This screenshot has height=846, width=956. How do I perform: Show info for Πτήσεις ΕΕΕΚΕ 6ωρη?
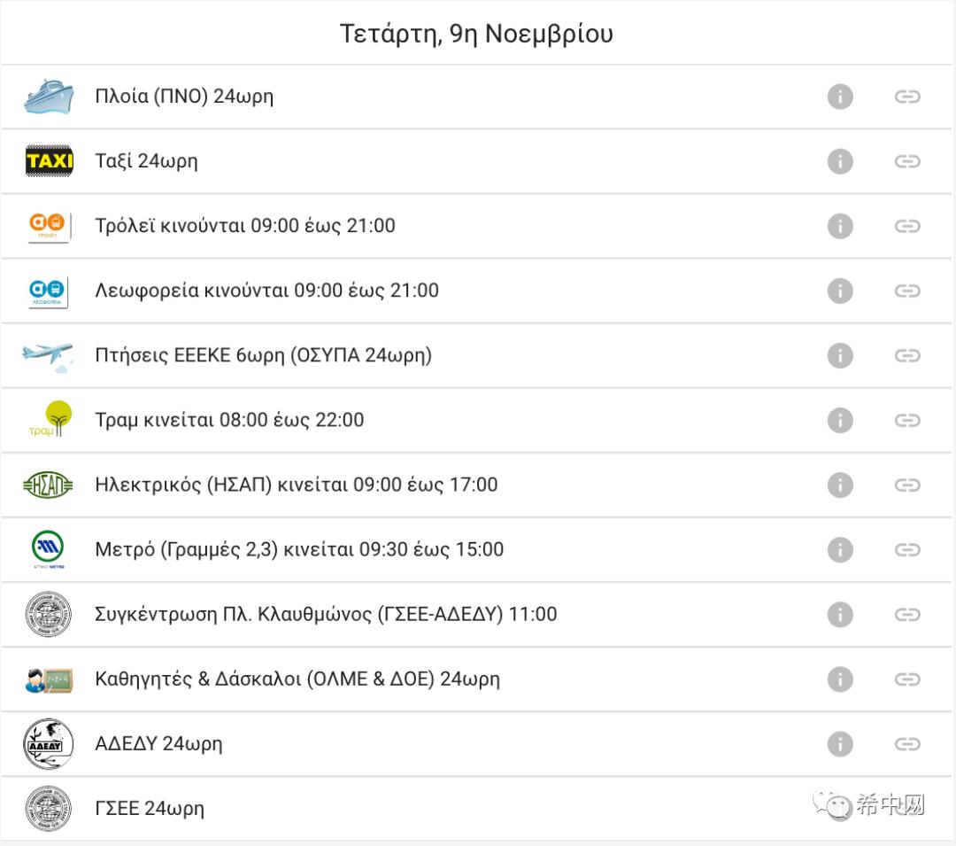tap(839, 355)
